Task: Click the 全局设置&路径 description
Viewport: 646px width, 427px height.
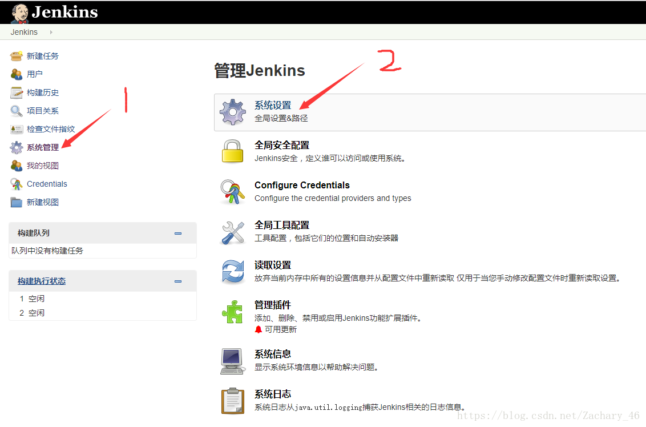Action: pos(281,118)
